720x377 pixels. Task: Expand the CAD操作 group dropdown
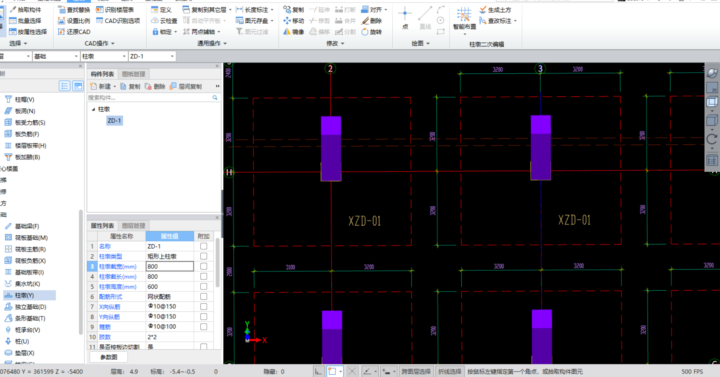(x=99, y=43)
